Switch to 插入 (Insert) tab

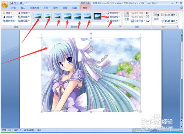(x=23, y=8)
